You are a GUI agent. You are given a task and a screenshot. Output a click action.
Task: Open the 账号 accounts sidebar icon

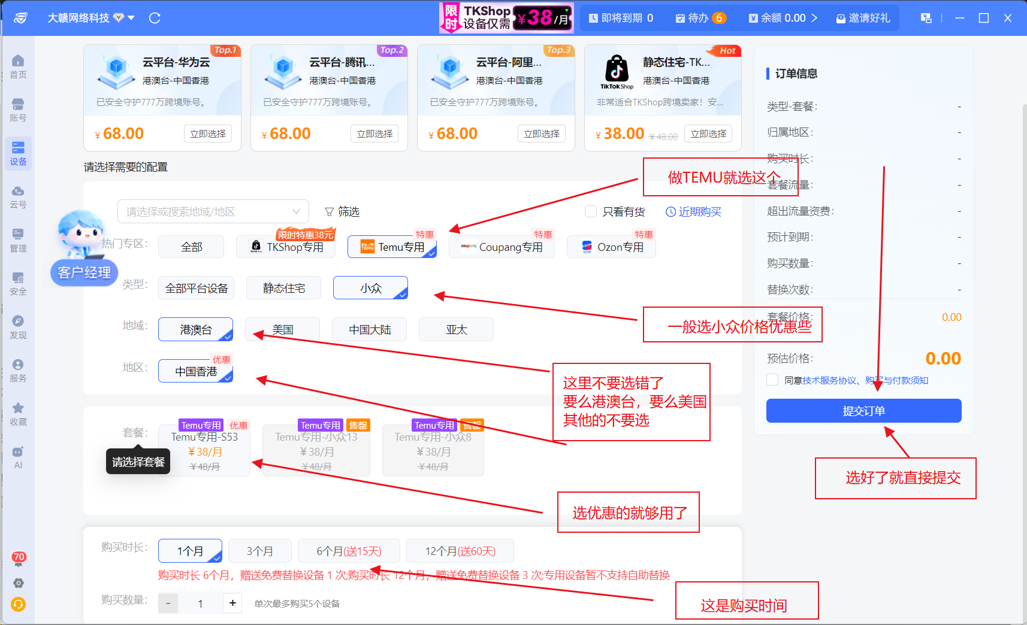[18, 110]
